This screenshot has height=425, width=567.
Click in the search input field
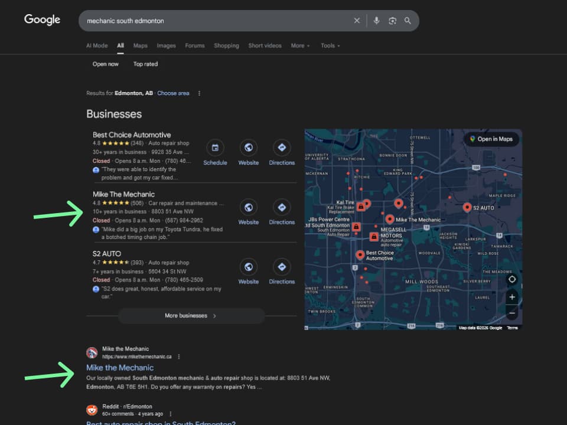coord(217,21)
